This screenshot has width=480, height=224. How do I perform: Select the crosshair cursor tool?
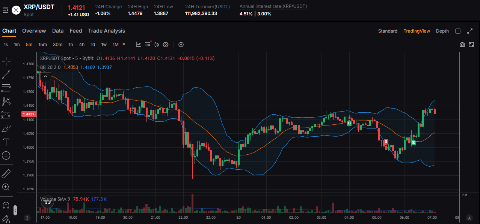(6, 61)
